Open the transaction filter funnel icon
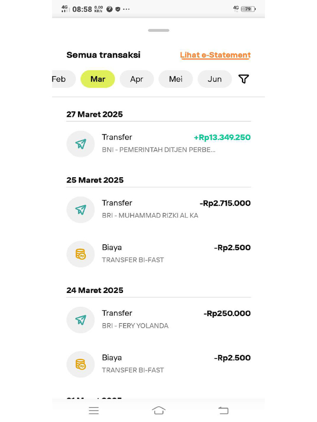Viewport: 317px width, 422px height. (x=244, y=79)
